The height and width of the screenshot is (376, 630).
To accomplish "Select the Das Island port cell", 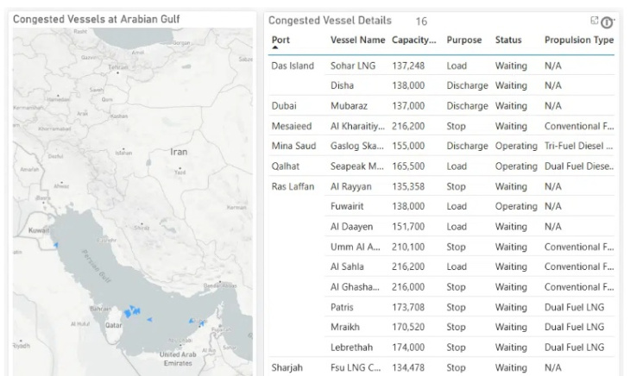I will [x=293, y=66].
